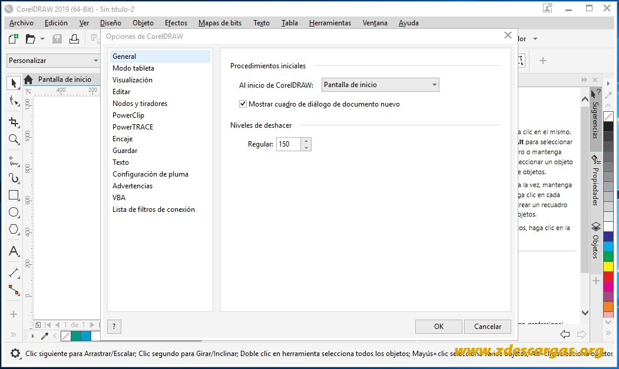Select the Artistic Media tool

pos(14,178)
